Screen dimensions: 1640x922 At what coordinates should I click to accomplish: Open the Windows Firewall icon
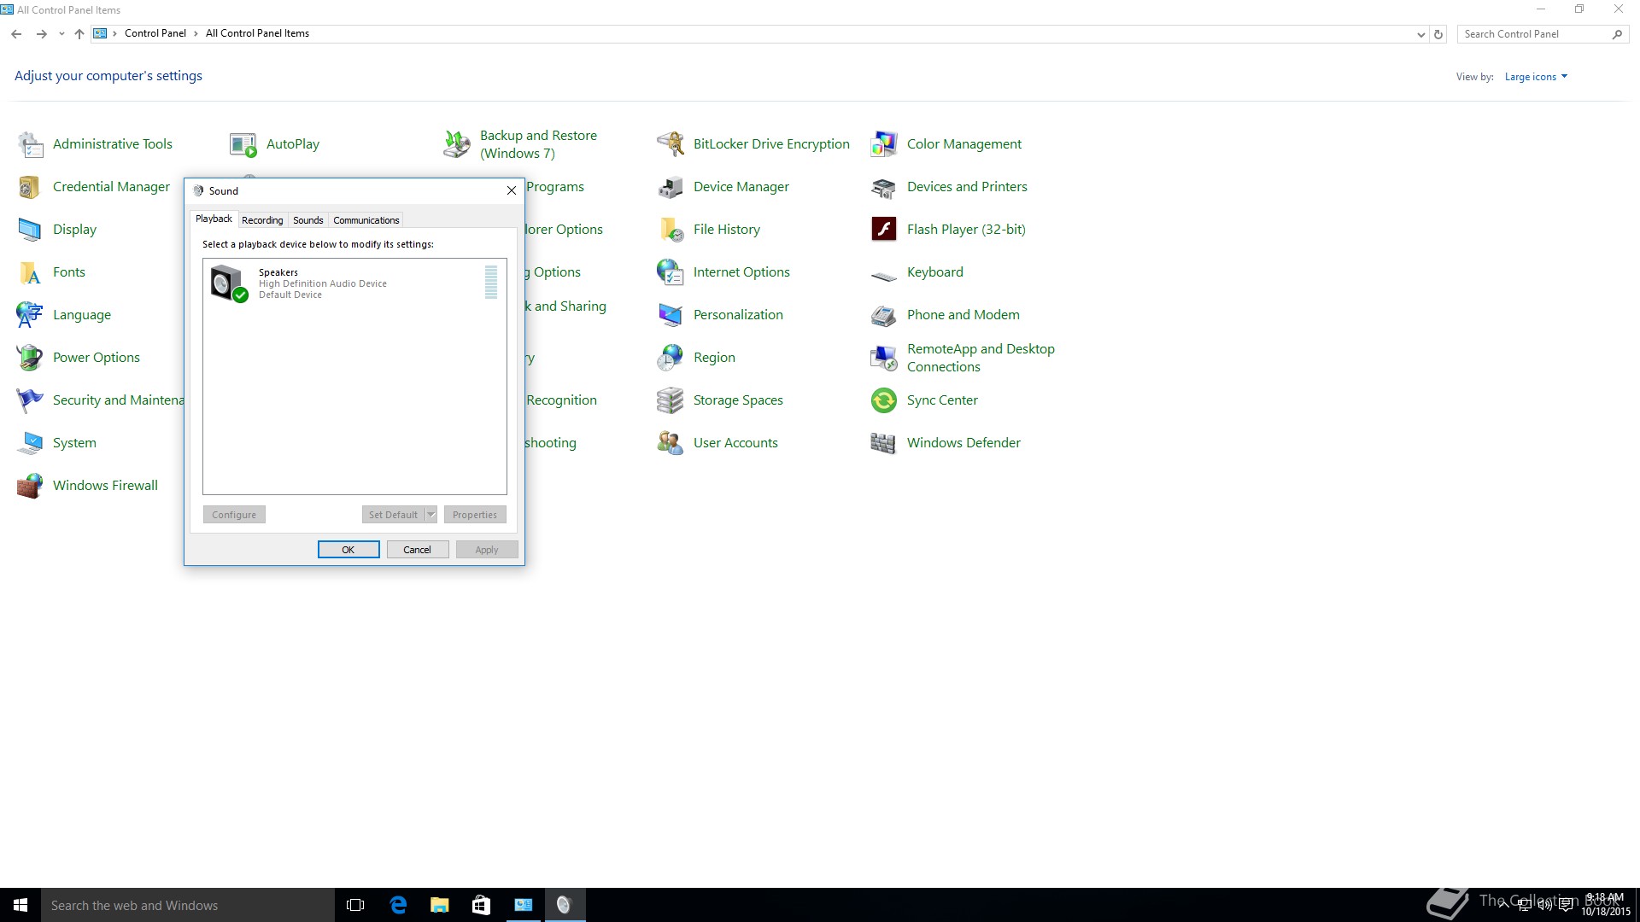click(x=30, y=486)
